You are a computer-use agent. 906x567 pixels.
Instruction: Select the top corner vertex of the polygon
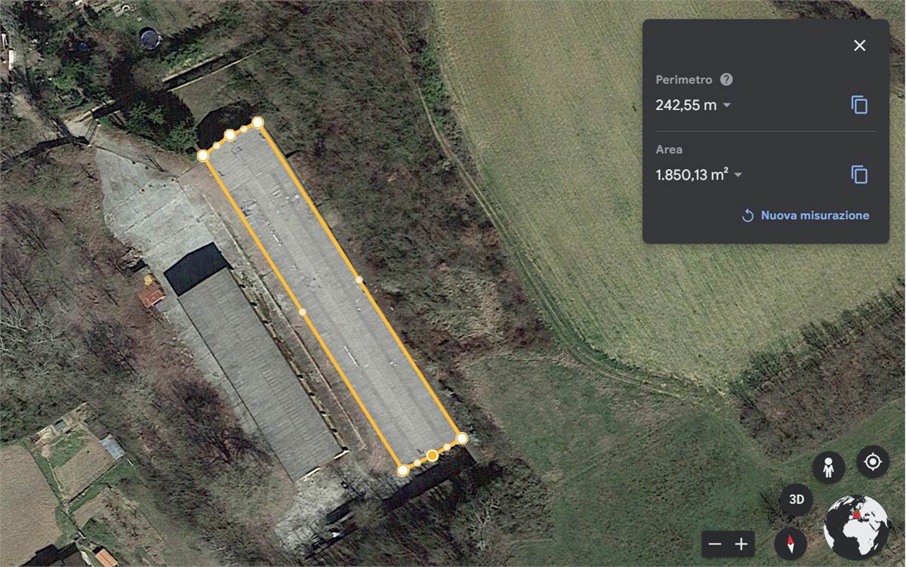(257, 122)
